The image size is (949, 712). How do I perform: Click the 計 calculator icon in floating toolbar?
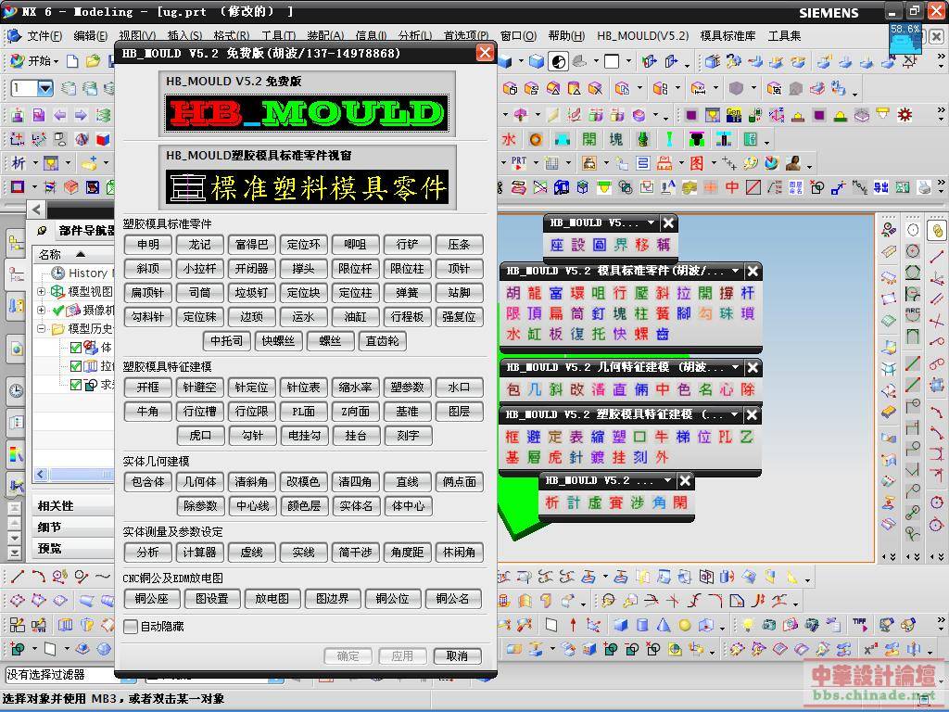tap(573, 502)
